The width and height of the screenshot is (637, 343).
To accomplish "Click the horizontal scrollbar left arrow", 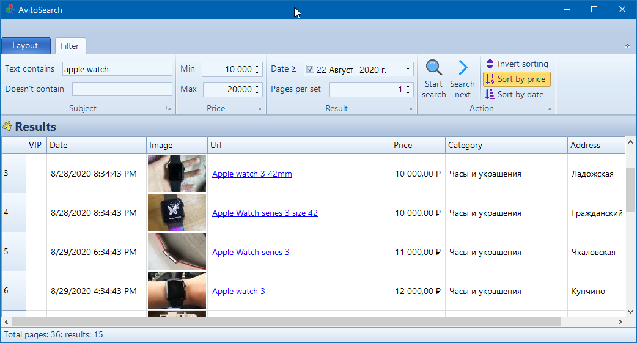I will (6, 322).
